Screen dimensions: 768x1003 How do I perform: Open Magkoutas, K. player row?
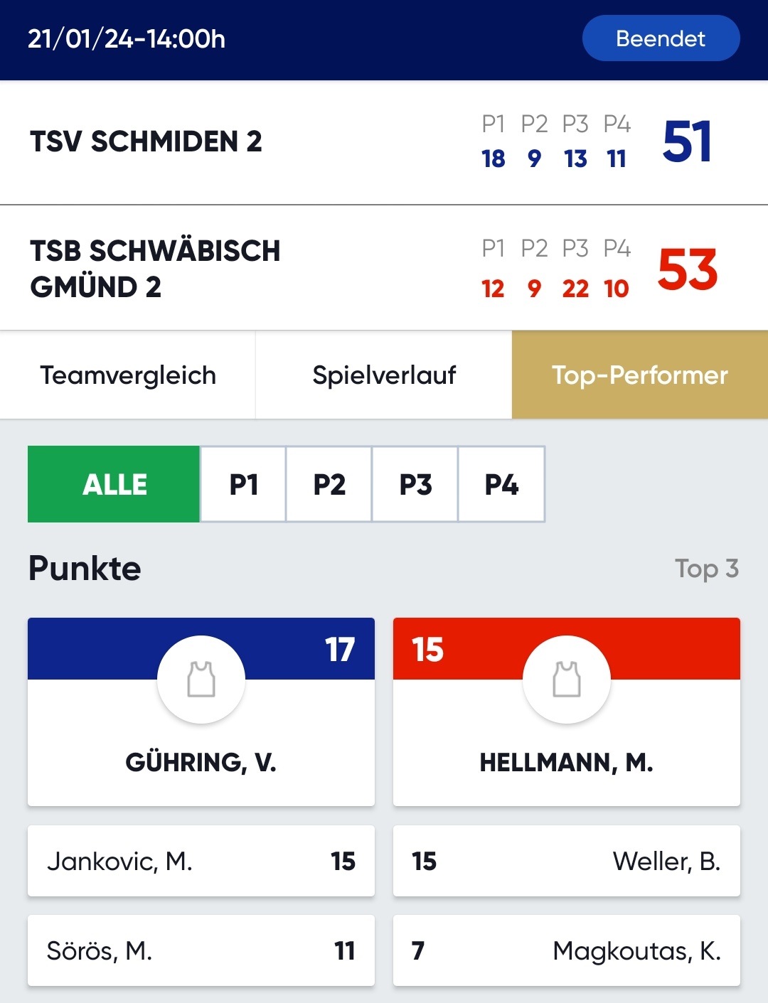[567, 950]
